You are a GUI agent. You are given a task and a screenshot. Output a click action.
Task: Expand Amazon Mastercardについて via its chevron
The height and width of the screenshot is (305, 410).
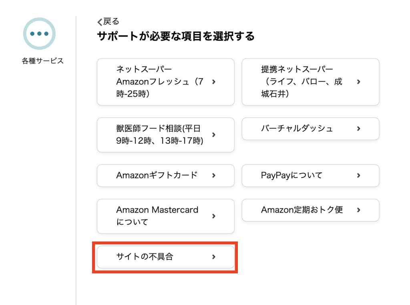[x=214, y=216]
